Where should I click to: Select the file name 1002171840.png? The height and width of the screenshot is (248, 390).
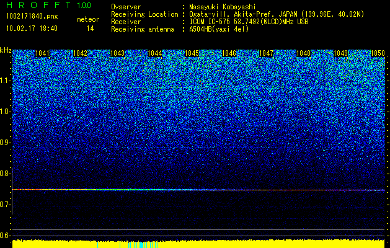coord(32,17)
